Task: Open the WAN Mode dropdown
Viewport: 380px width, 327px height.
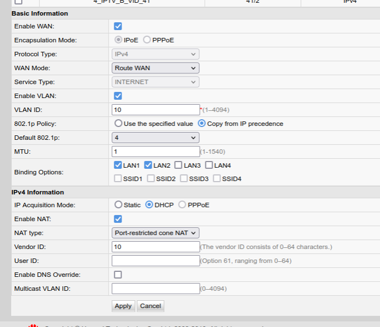Action: [155, 68]
